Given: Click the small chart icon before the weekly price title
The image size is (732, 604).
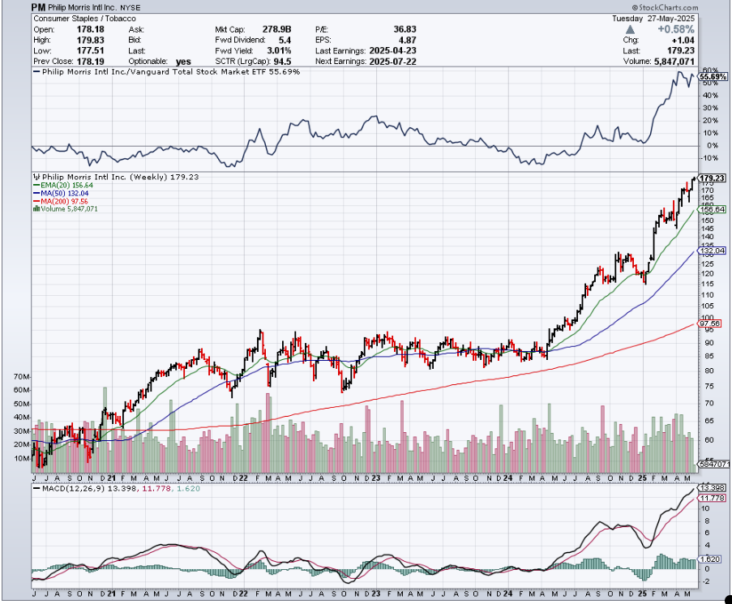Looking at the screenshot, I should tap(36, 178).
